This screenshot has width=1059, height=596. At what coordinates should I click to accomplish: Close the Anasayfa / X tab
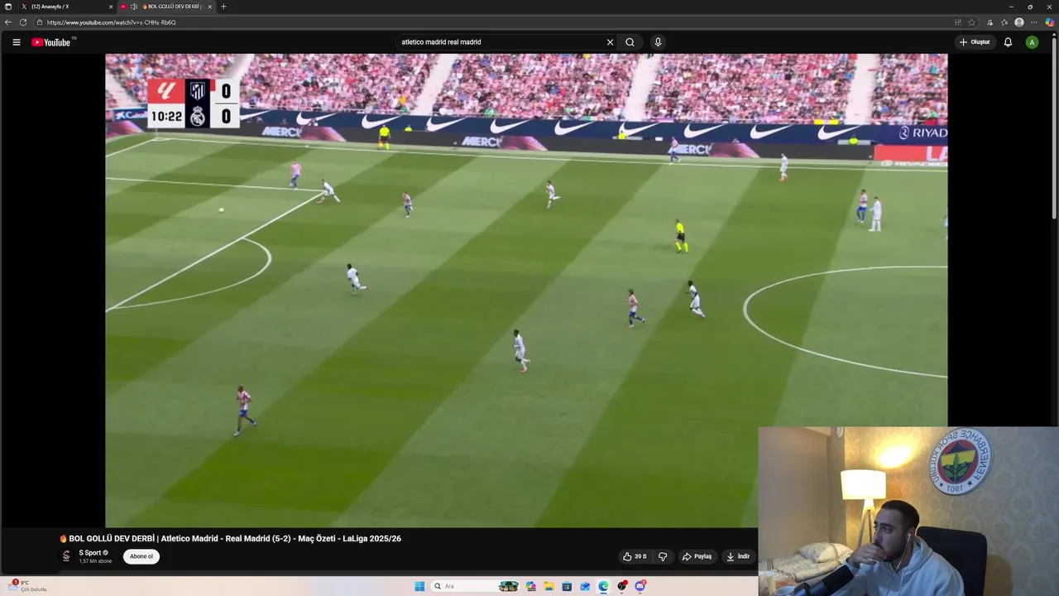(111, 7)
